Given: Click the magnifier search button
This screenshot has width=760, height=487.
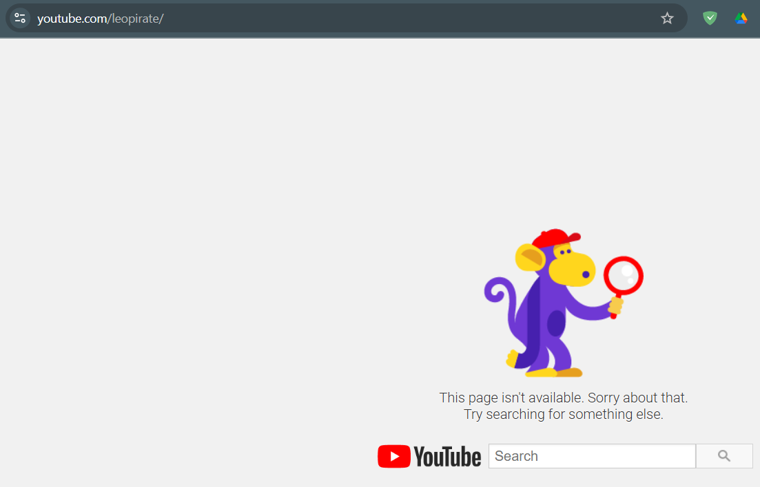Looking at the screenshot, I should (724, 456).
